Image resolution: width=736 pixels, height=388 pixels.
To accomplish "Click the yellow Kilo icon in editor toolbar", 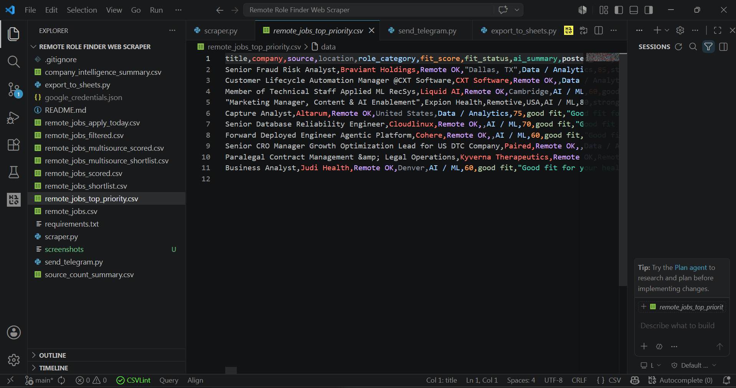I will point(569,31).
